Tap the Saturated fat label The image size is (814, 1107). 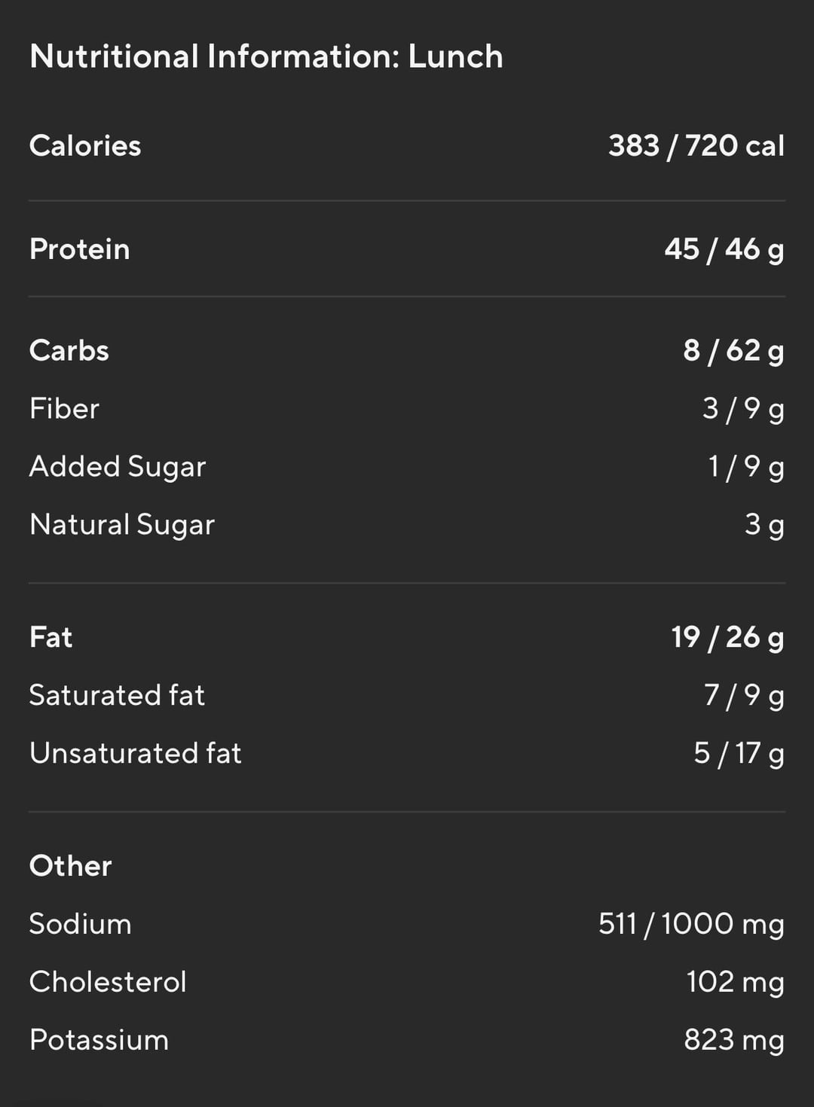[x=117, y=695]
